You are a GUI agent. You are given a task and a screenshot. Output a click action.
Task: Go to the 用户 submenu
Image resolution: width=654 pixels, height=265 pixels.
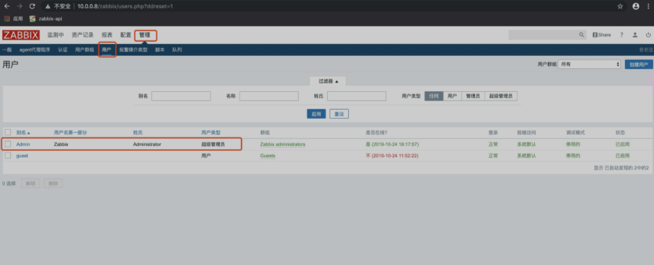pyautogui.click(x=107, y=50)
